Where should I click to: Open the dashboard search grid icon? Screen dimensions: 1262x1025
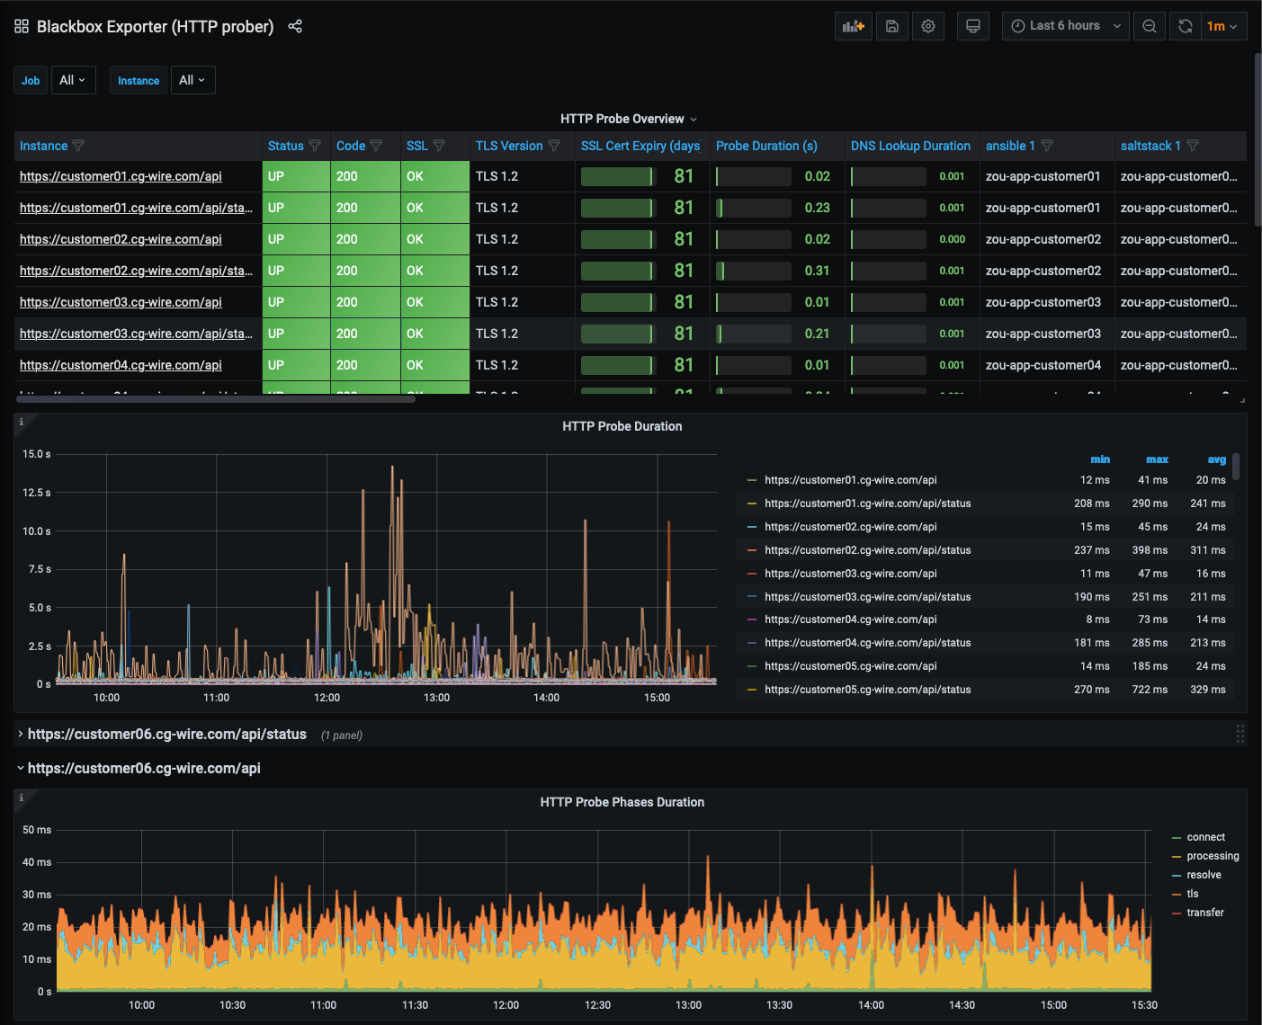point(22,26)
